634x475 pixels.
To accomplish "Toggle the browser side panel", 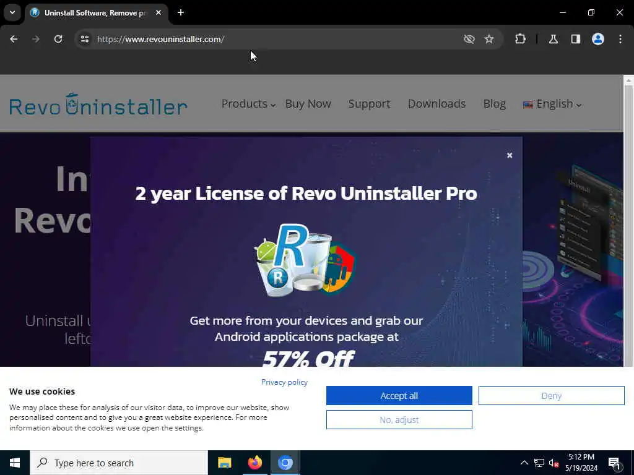I will coord(576,39).
